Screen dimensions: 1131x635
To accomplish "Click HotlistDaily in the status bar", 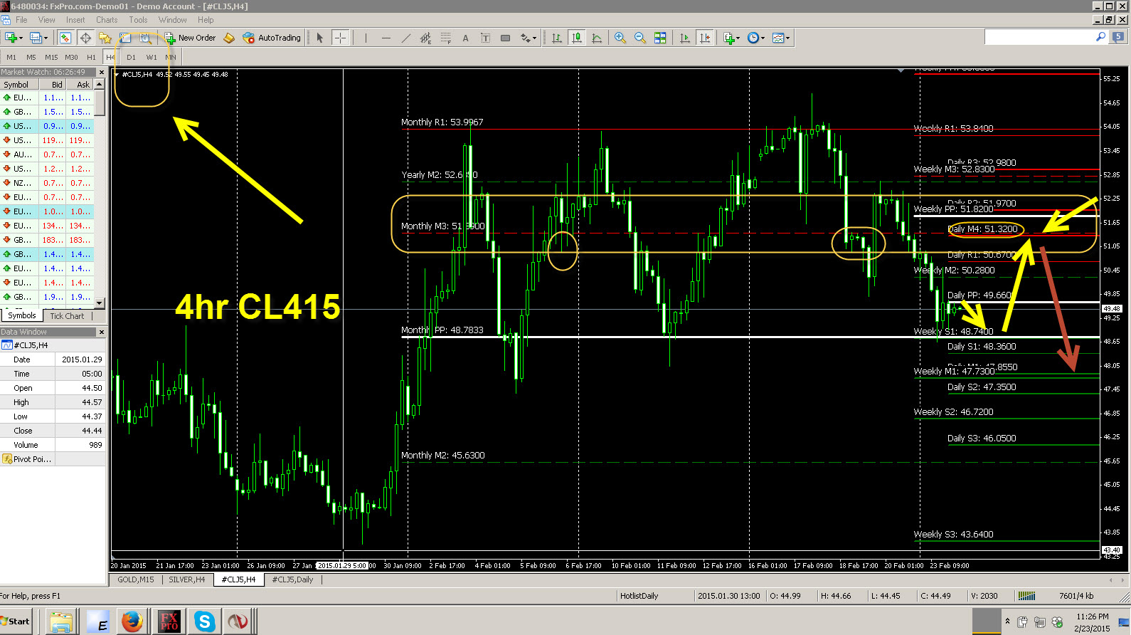I will [639, 596].
